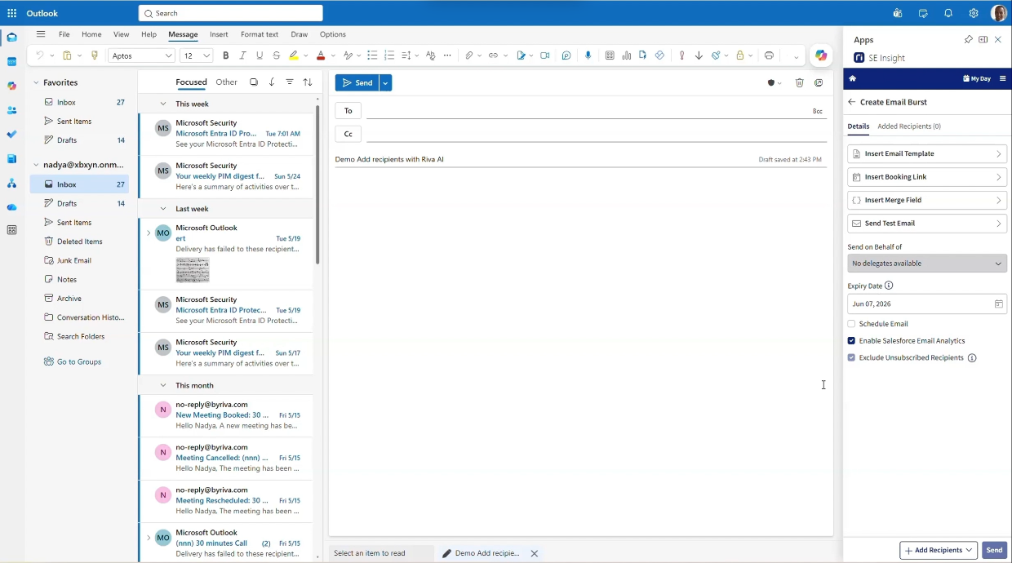Image resolution: width=1012 pixels, height=563 pixels.
Task: Switch to the Draw ribbon tab
Action: (300, 34)
